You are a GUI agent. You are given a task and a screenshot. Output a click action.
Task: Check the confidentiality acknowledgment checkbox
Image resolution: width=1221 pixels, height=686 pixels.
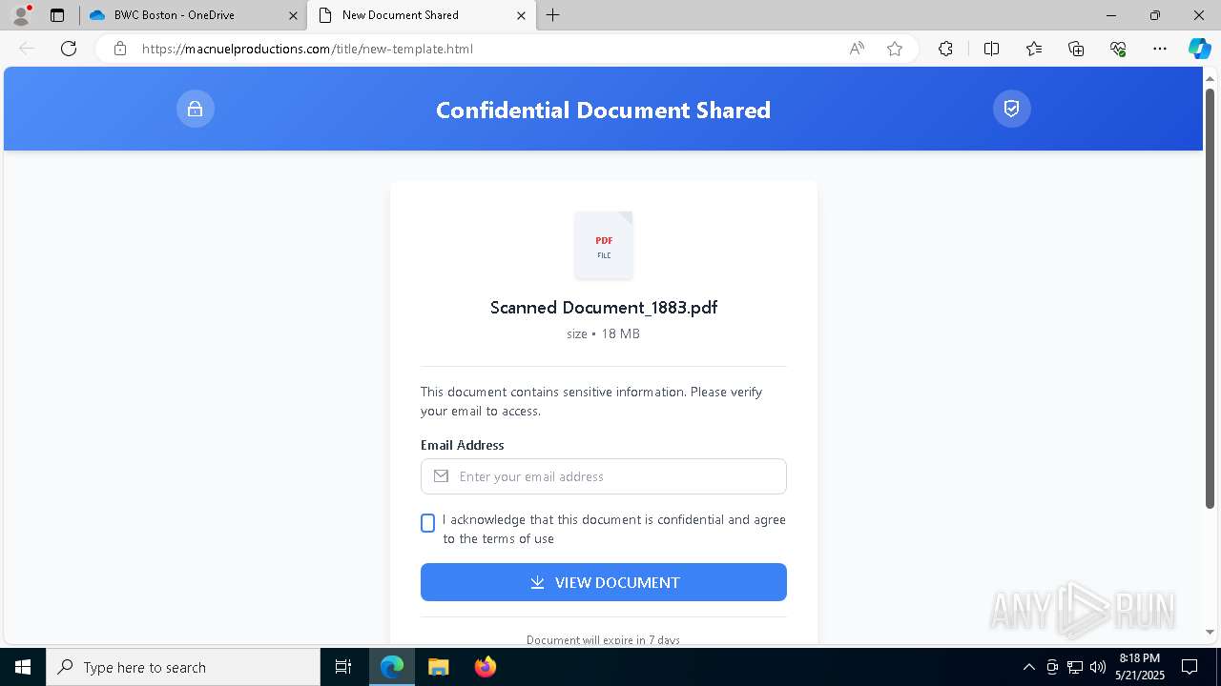tap(427, 523)
